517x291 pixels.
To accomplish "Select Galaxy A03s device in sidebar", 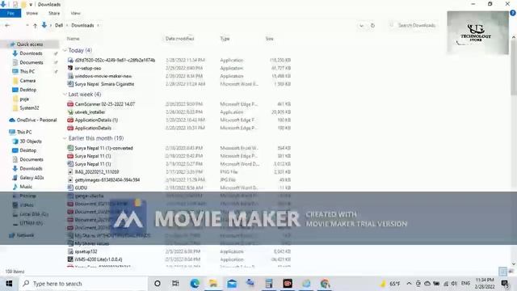I will (x=32, y=178).
